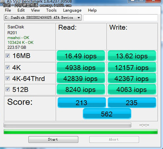The width and height of the screenshot is (163, 149).
Task: Click the gray current-test progress bar
Action: click(x=67, y=125)
